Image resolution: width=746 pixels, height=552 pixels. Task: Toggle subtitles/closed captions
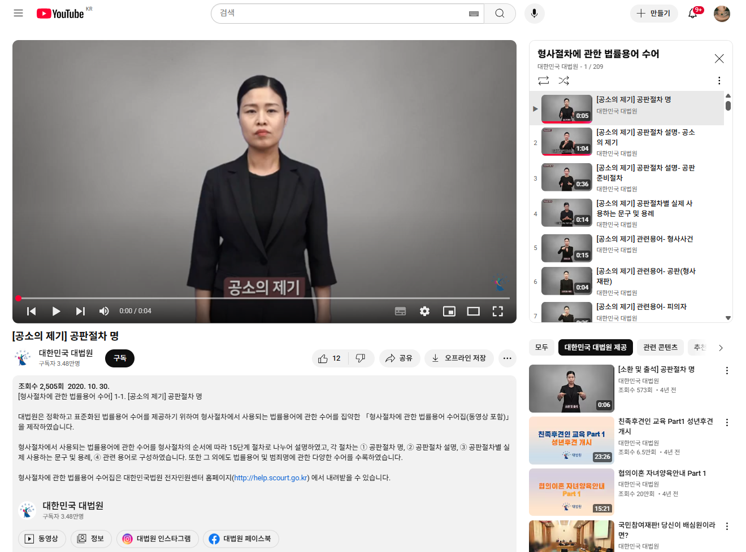pyautogui.click(x=400, y=311)
